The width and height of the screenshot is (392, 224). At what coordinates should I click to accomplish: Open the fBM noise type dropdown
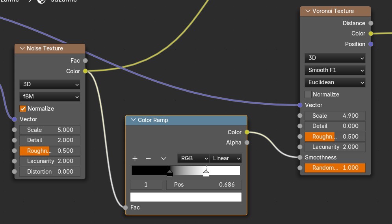pos(50,96)
